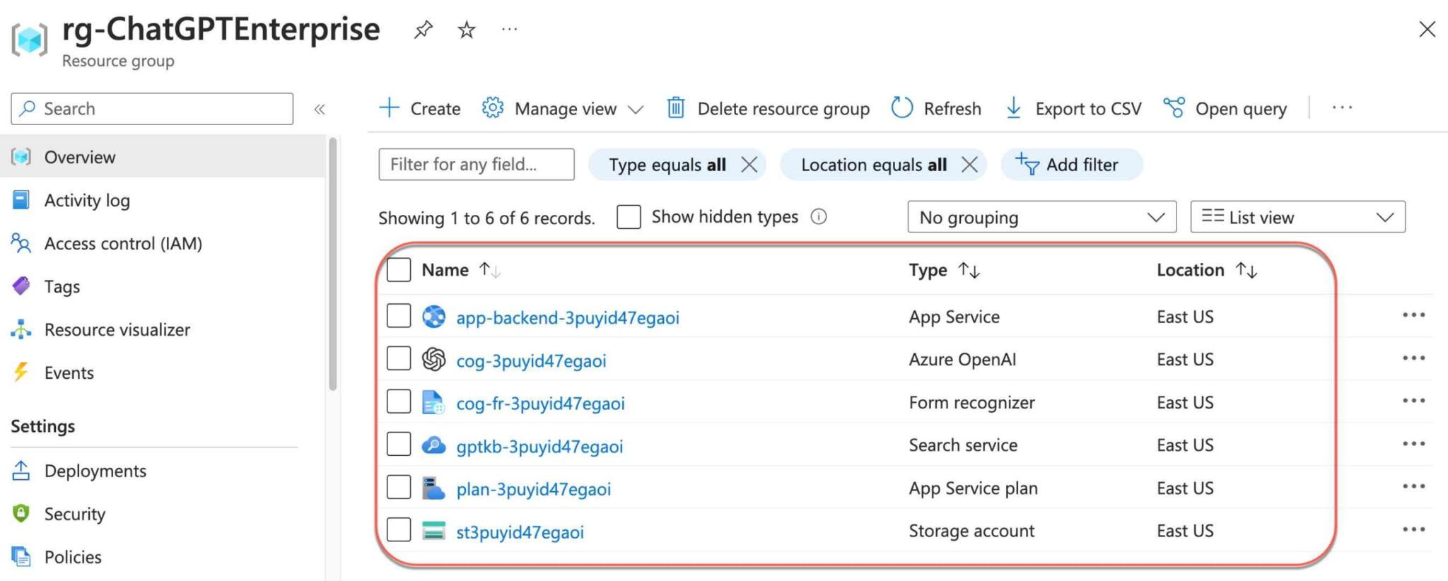1448x581 pixels.
Task: Open the List view dropdown
Action: point(1297,217)
